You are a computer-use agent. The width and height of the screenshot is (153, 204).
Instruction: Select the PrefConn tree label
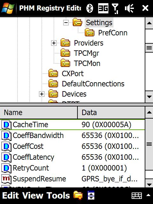(113, 33)
